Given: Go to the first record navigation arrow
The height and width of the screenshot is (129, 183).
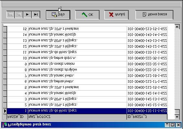Looking at the screenshot, I should point(11,15).
